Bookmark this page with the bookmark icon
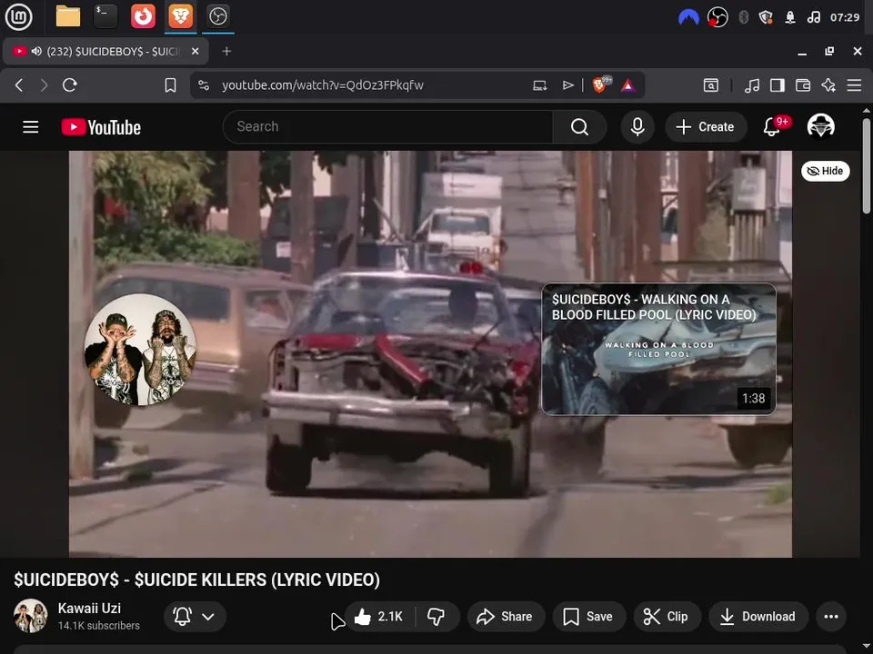The image size is (873, 654). [170, 85]
